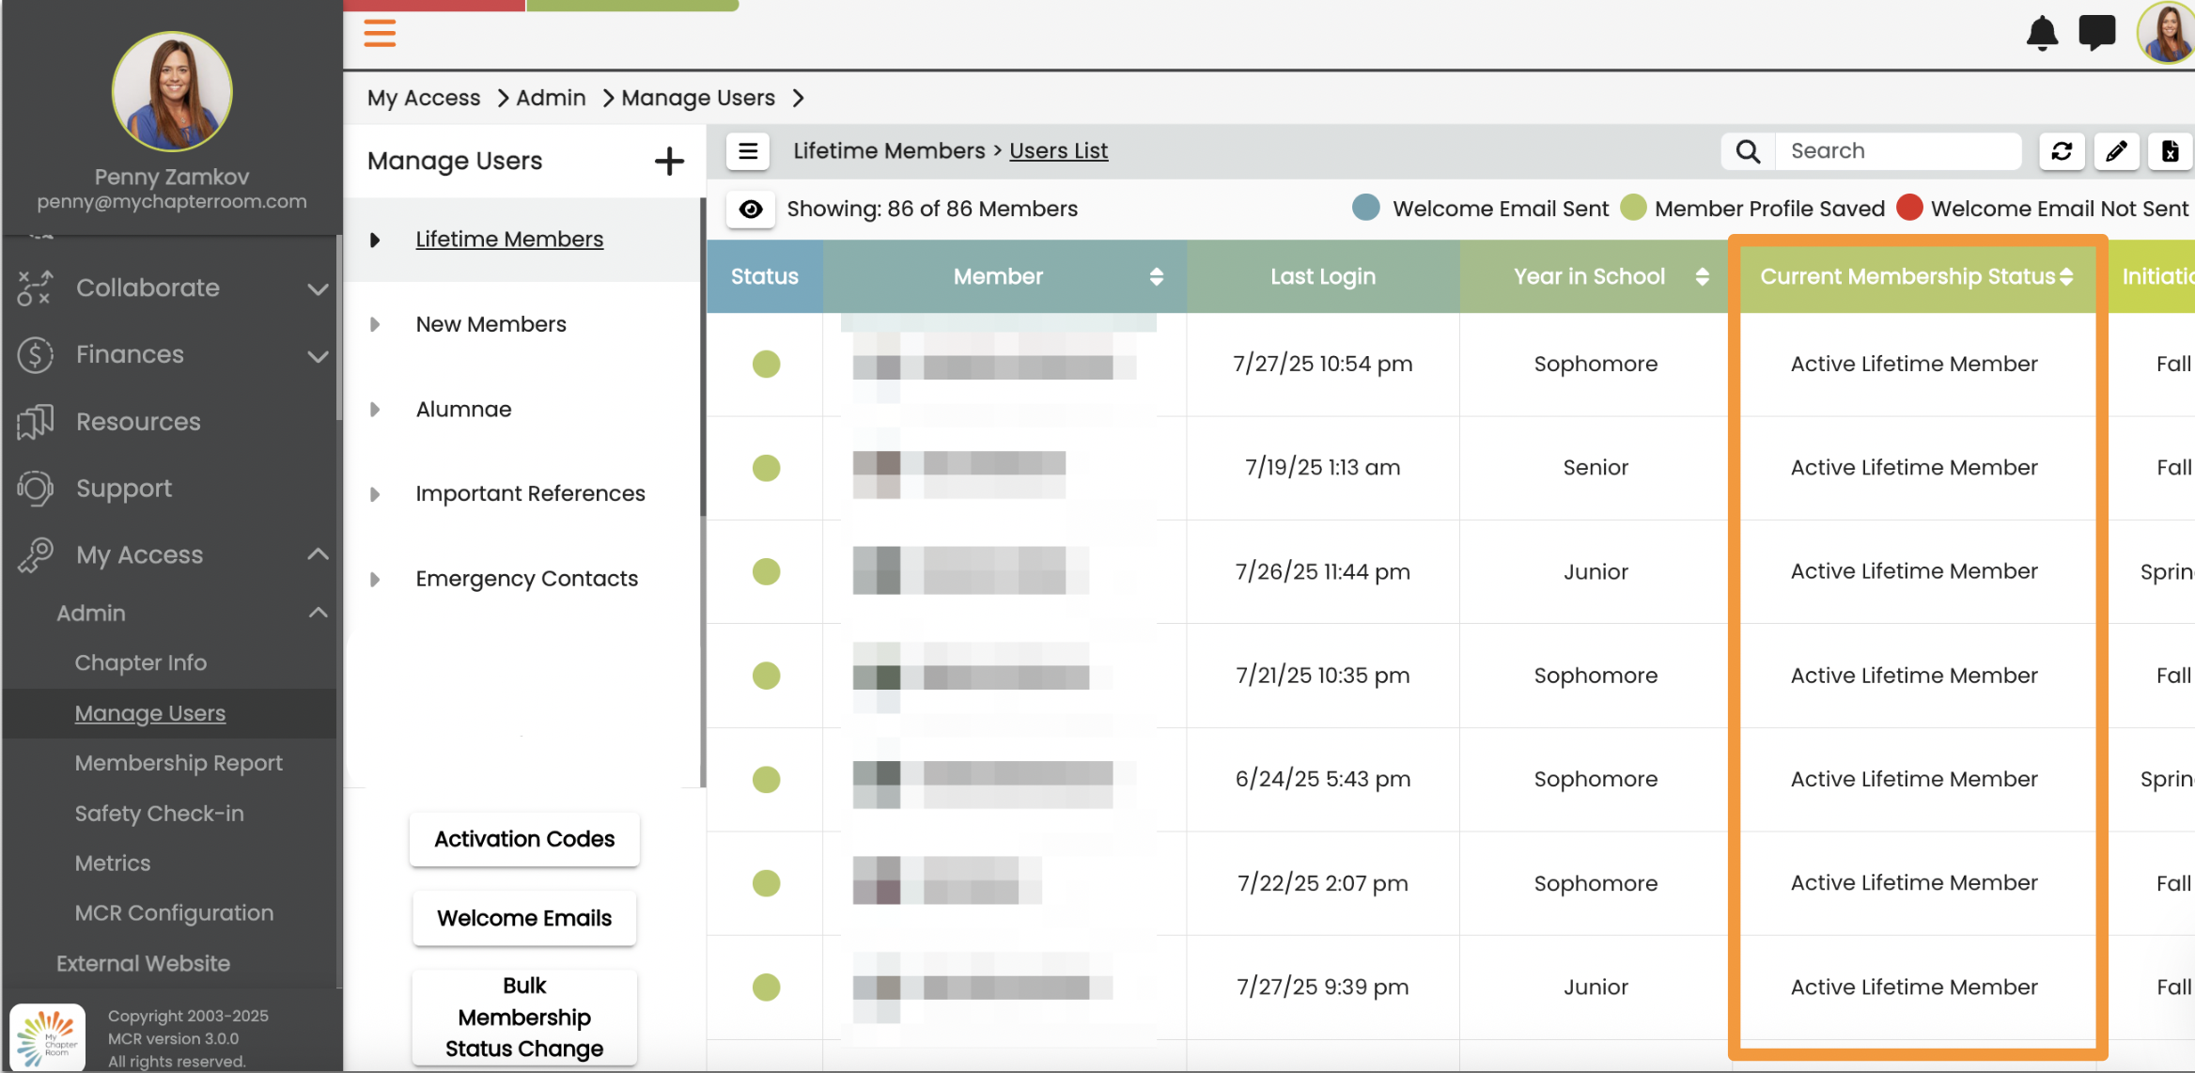This screenshot has height=1073, width=2195.
Task: Click the plus icon beside Manage Users
Action: coord(669,161)
